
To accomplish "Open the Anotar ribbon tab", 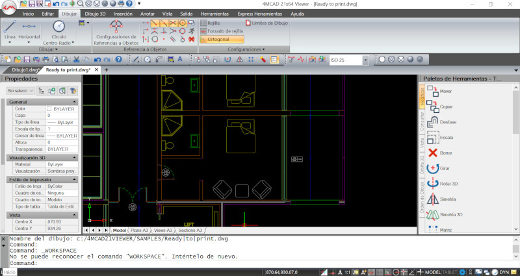I will tap(148, 14).
